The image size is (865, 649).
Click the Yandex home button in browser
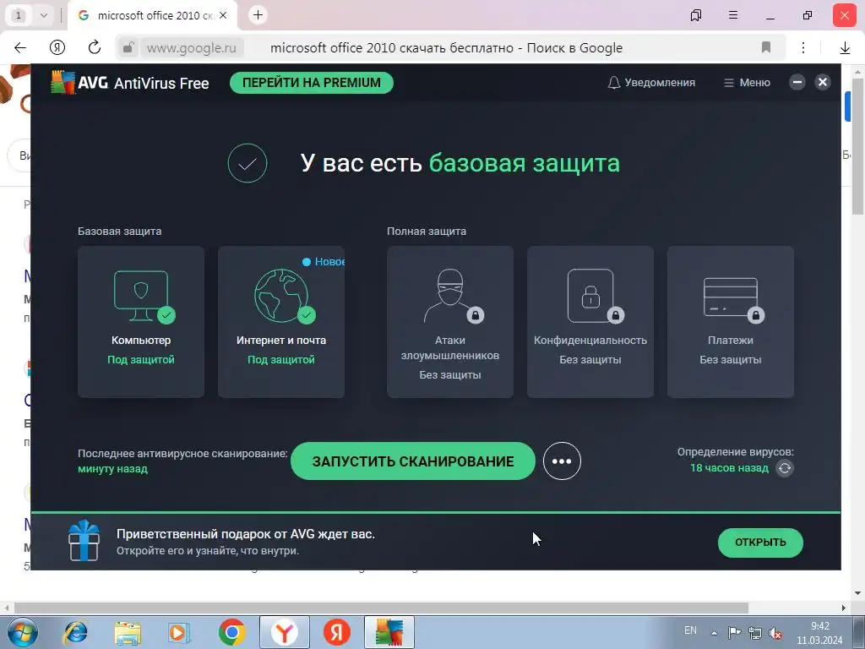tap(57, 47)
